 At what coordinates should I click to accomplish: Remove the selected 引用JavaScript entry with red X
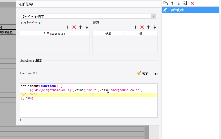(x=74, y=27)
